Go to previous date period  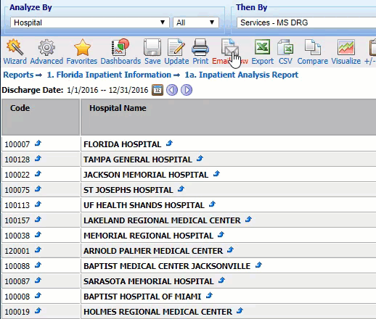(x=172, y=90)
